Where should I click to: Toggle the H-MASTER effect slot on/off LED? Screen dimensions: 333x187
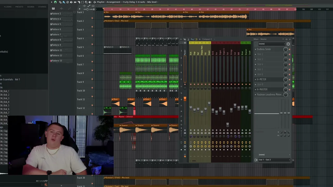click(x=289, y=90)
